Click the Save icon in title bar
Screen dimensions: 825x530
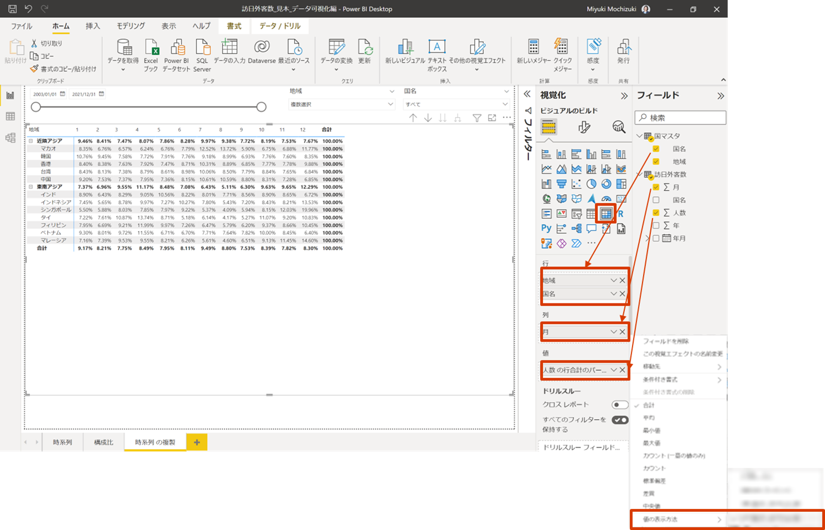pos(12,9)
